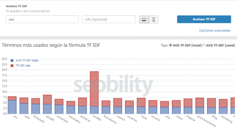237x129 pixels.
Task: Open the Opciones avanzadas link
Action: click(215, 30)
